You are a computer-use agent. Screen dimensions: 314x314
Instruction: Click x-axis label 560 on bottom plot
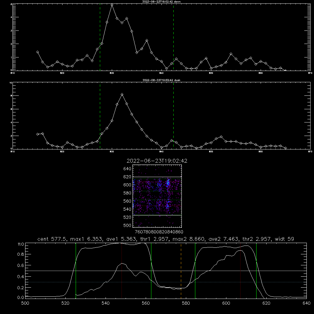click(x=146, y=303)
